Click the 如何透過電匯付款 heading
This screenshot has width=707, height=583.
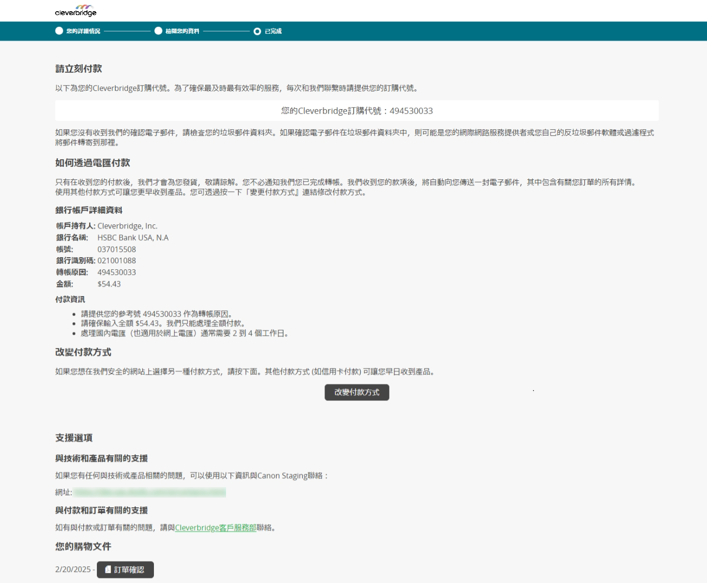point(93,163)
